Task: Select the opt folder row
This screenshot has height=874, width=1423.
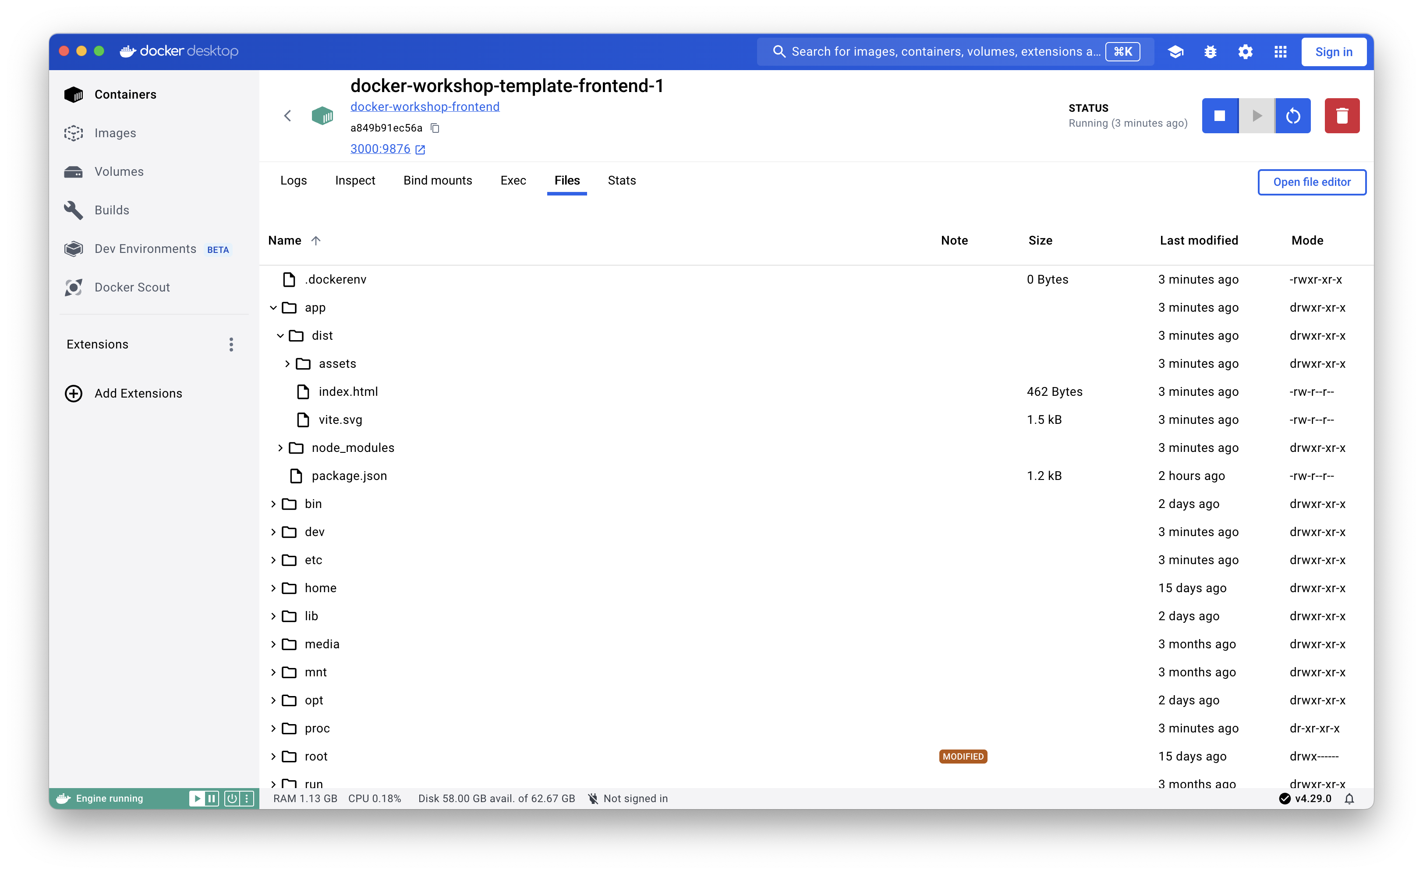Action: [816, 700]
